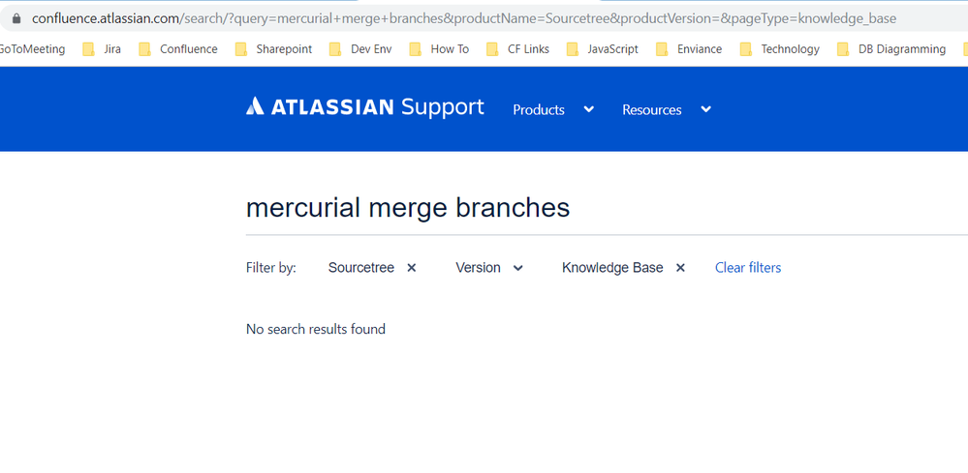Click the 'No search results found' text
968x473 pixels.
point(316,330)
